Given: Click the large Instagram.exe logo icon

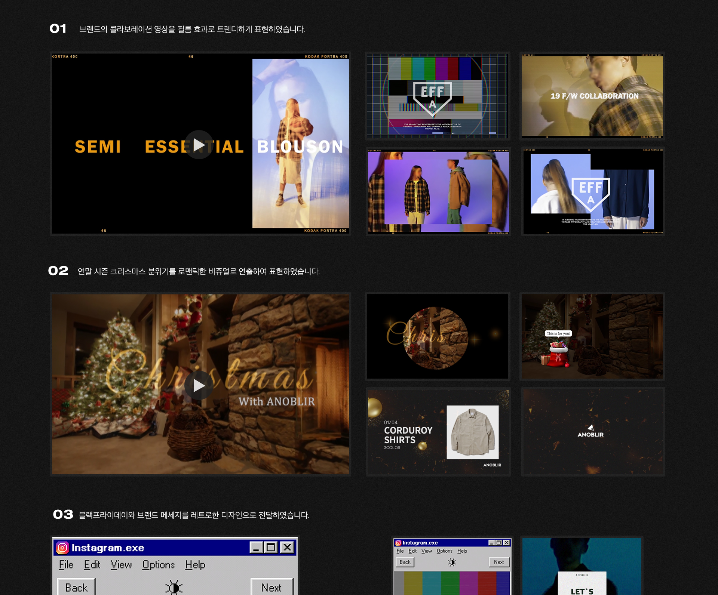Looking at the screenshot, I should (x=62, y=548).
